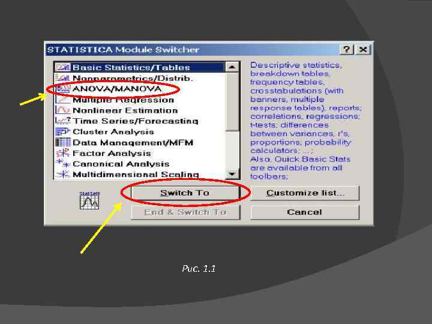
Task: Click the End & Switch To button
Action: coord(185,212)
